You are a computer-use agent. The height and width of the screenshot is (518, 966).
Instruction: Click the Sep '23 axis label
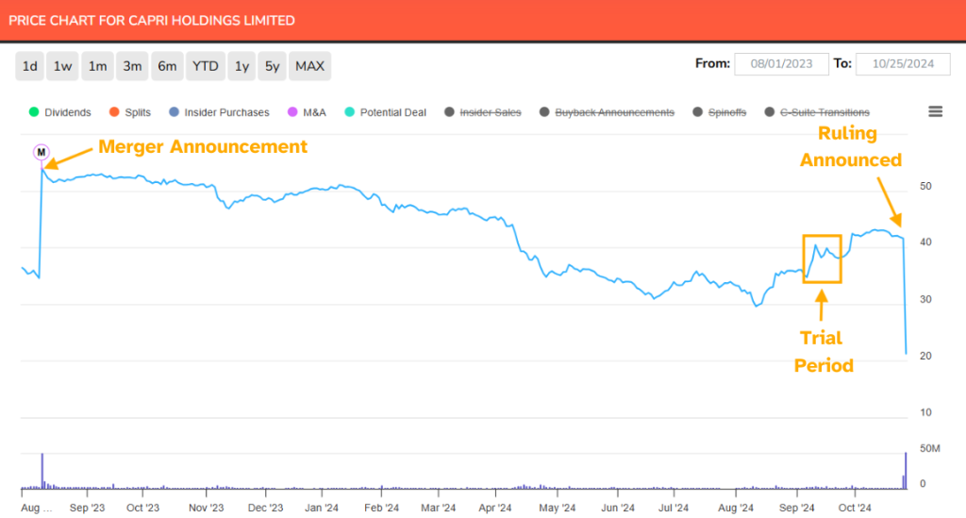[x=87, y=509]
